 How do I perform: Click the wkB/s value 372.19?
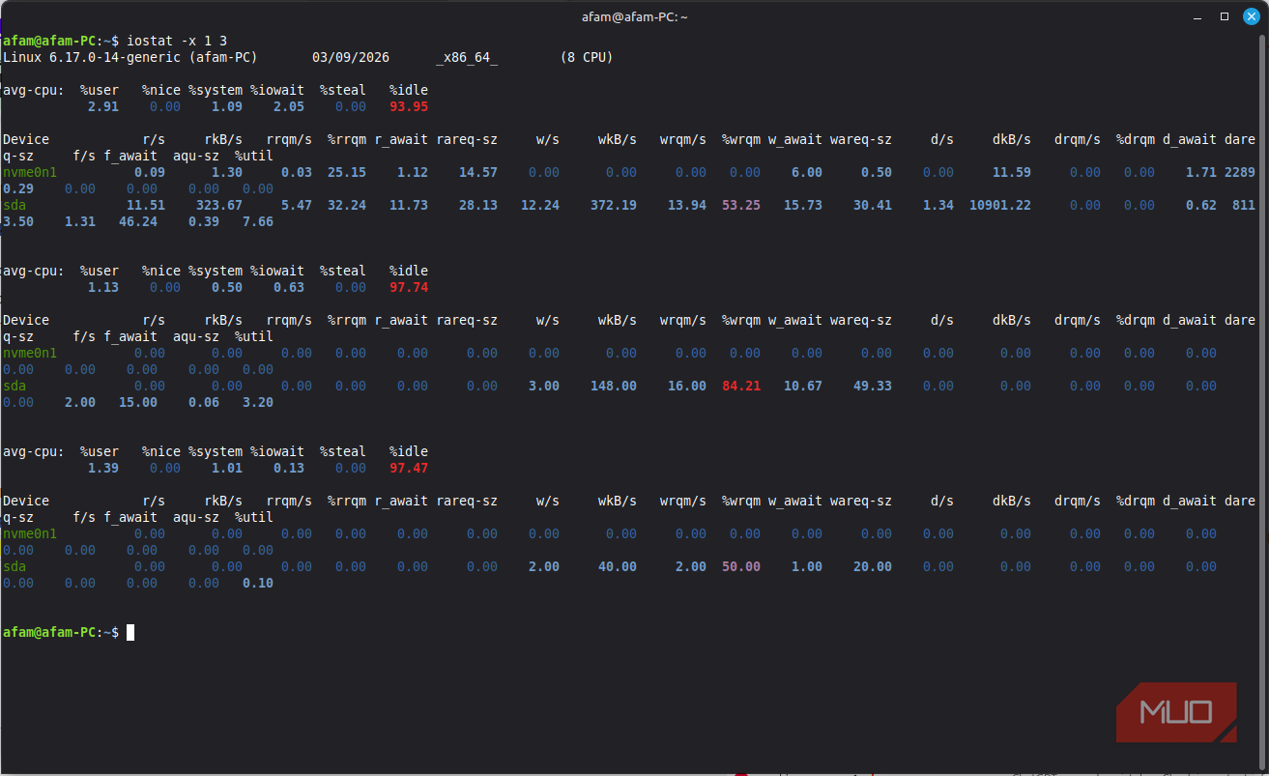pyautogui.click(x=614, y=205)
